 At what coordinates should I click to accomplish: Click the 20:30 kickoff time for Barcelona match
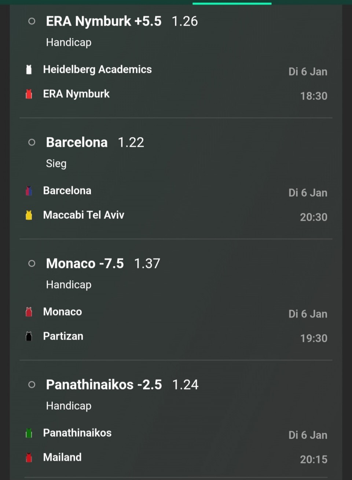[x=313, y=217]
